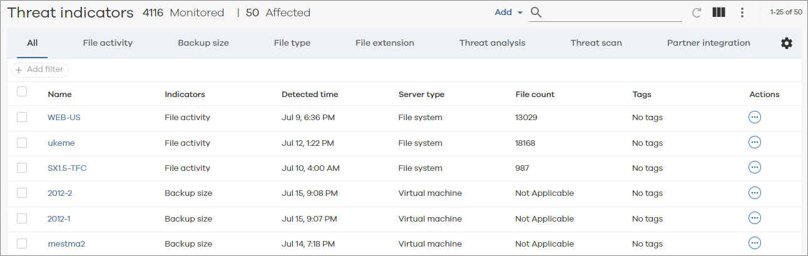Open the actions menu for 2012-2

755,193
